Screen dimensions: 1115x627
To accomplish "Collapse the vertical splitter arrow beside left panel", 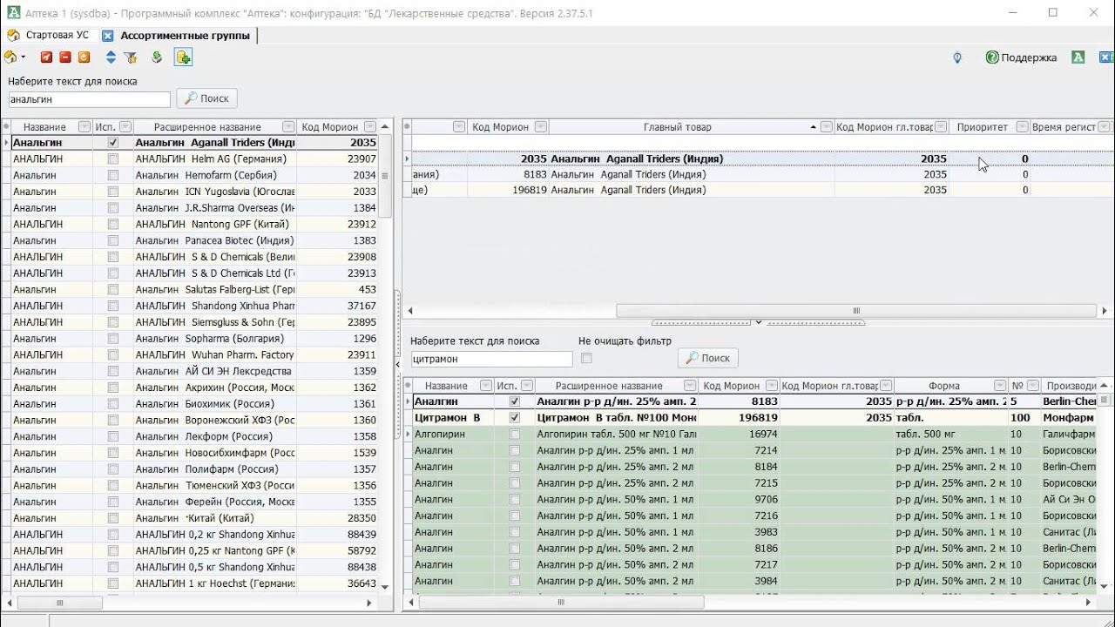I will pos(398,365).
